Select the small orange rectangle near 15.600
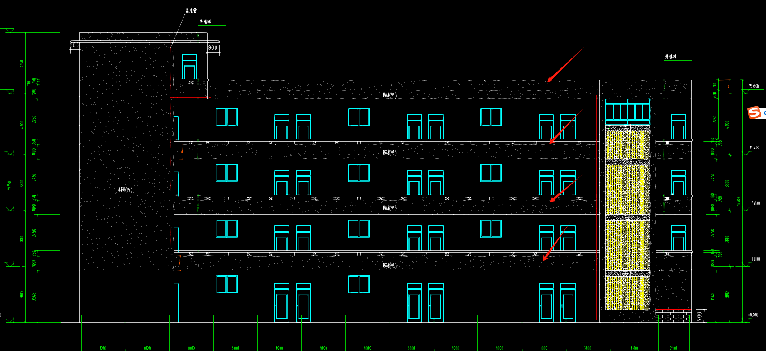The image size is (766, 351). [723, 87]
